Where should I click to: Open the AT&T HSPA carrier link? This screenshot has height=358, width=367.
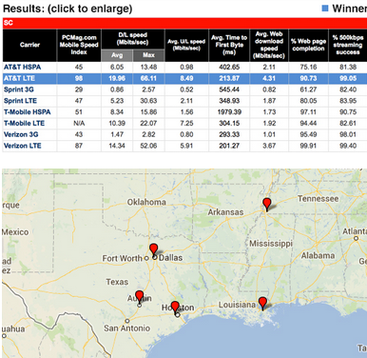22,67
